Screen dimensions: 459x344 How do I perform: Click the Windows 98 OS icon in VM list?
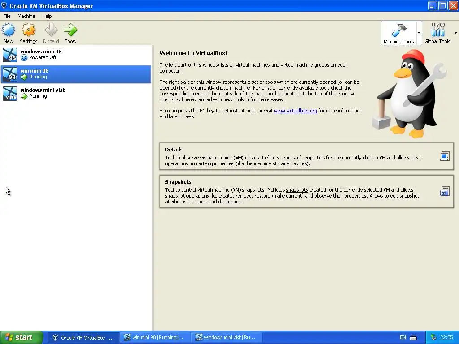[x=10, y=74]
